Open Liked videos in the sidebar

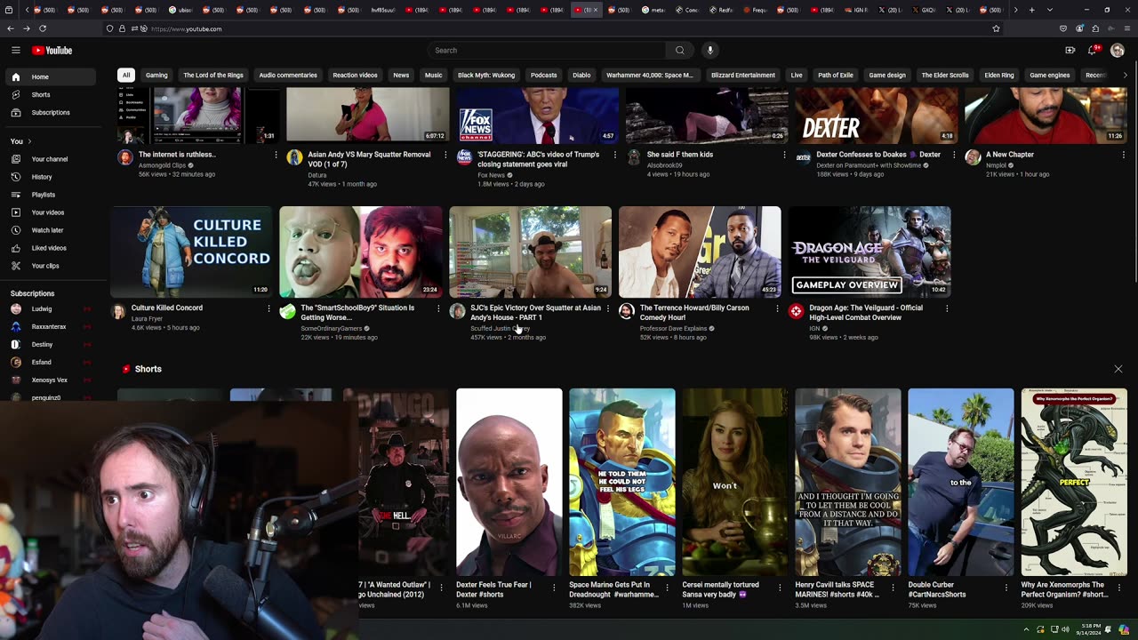[50, 248]
